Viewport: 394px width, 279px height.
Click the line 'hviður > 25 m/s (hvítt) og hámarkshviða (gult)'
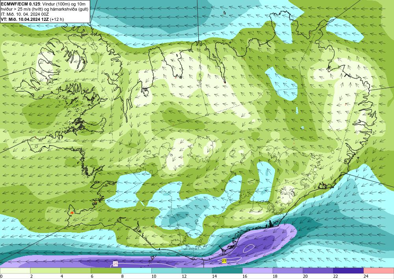pos(45,9)
